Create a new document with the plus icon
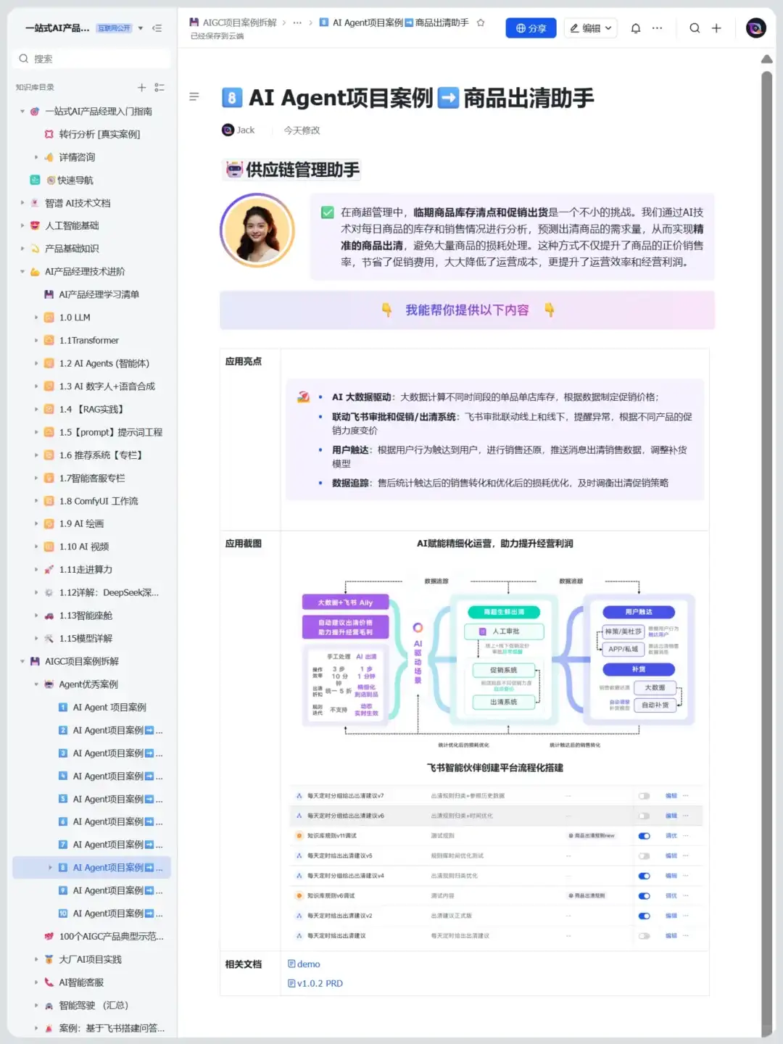Image resolution: width=783 pixels, height=1044 pixels. click(x=716, y=28)
